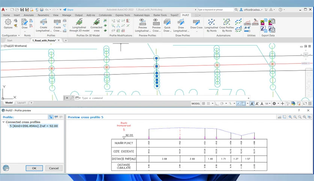Click the keyword search input box
This screenshot has width=314, height=181.
[215, 10]
